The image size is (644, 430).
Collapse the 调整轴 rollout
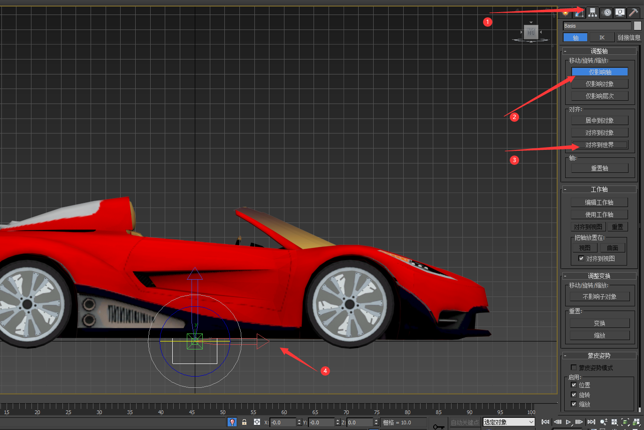(x=599, y=51)
